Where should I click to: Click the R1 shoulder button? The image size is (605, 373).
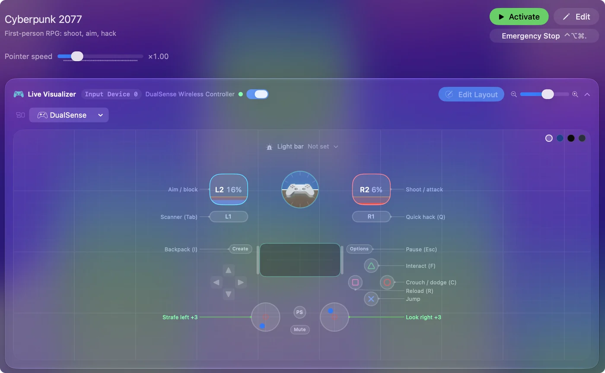click(371, 217)
